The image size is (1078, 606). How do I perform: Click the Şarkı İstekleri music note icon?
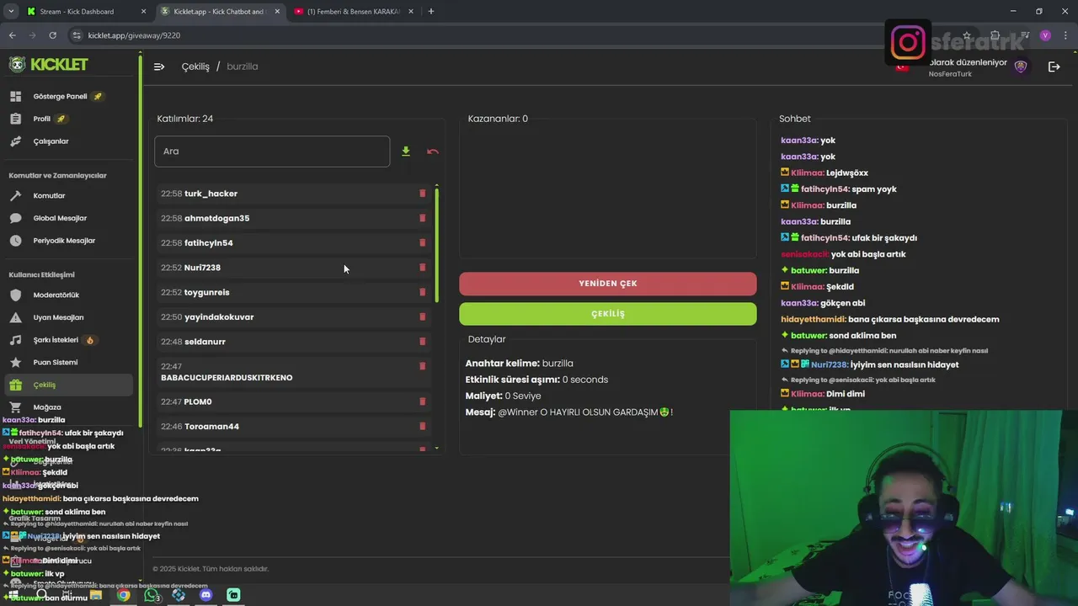[x=15, y=340]
